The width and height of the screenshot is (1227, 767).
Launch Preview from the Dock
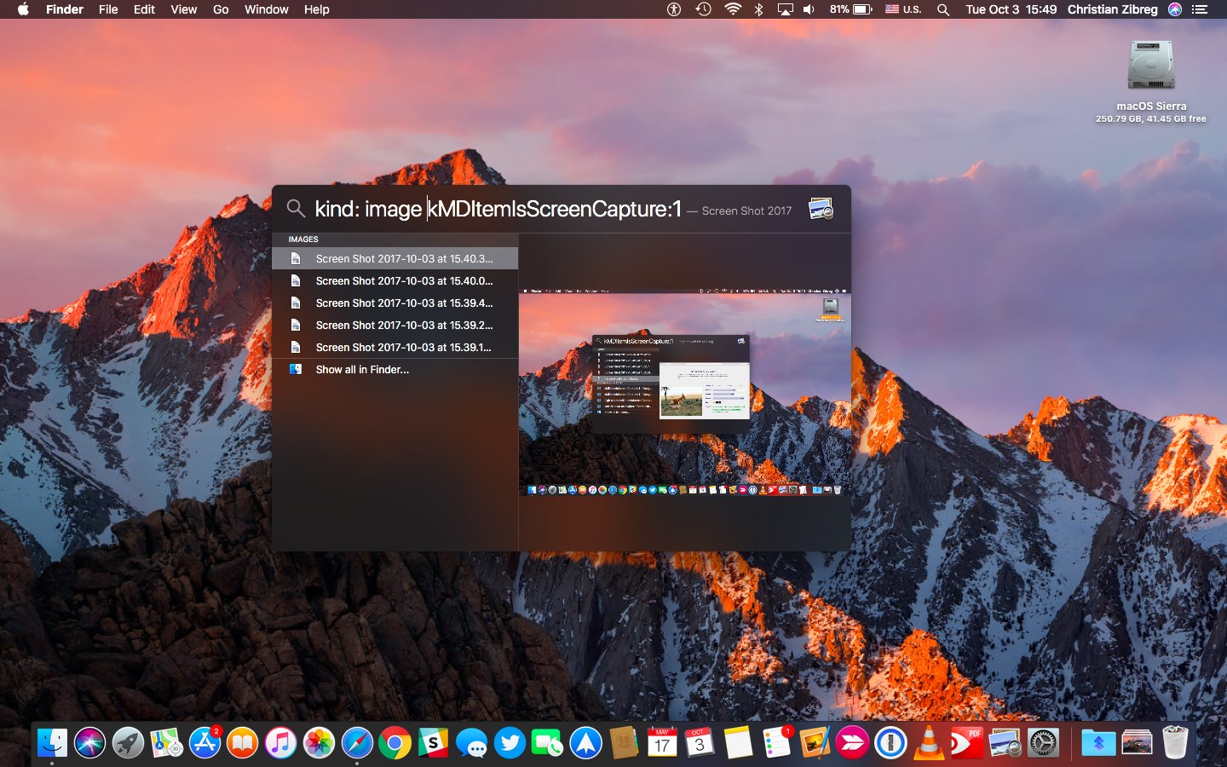tap(1005, 743)
